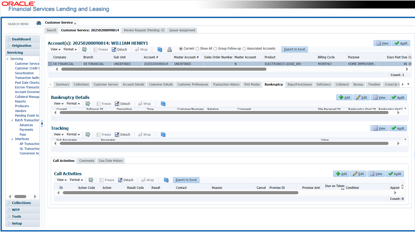Click Detach in the Tracking toolbar
Image resolution: width=415 pixels, height=232 pixels.
(x=123, y=135)
